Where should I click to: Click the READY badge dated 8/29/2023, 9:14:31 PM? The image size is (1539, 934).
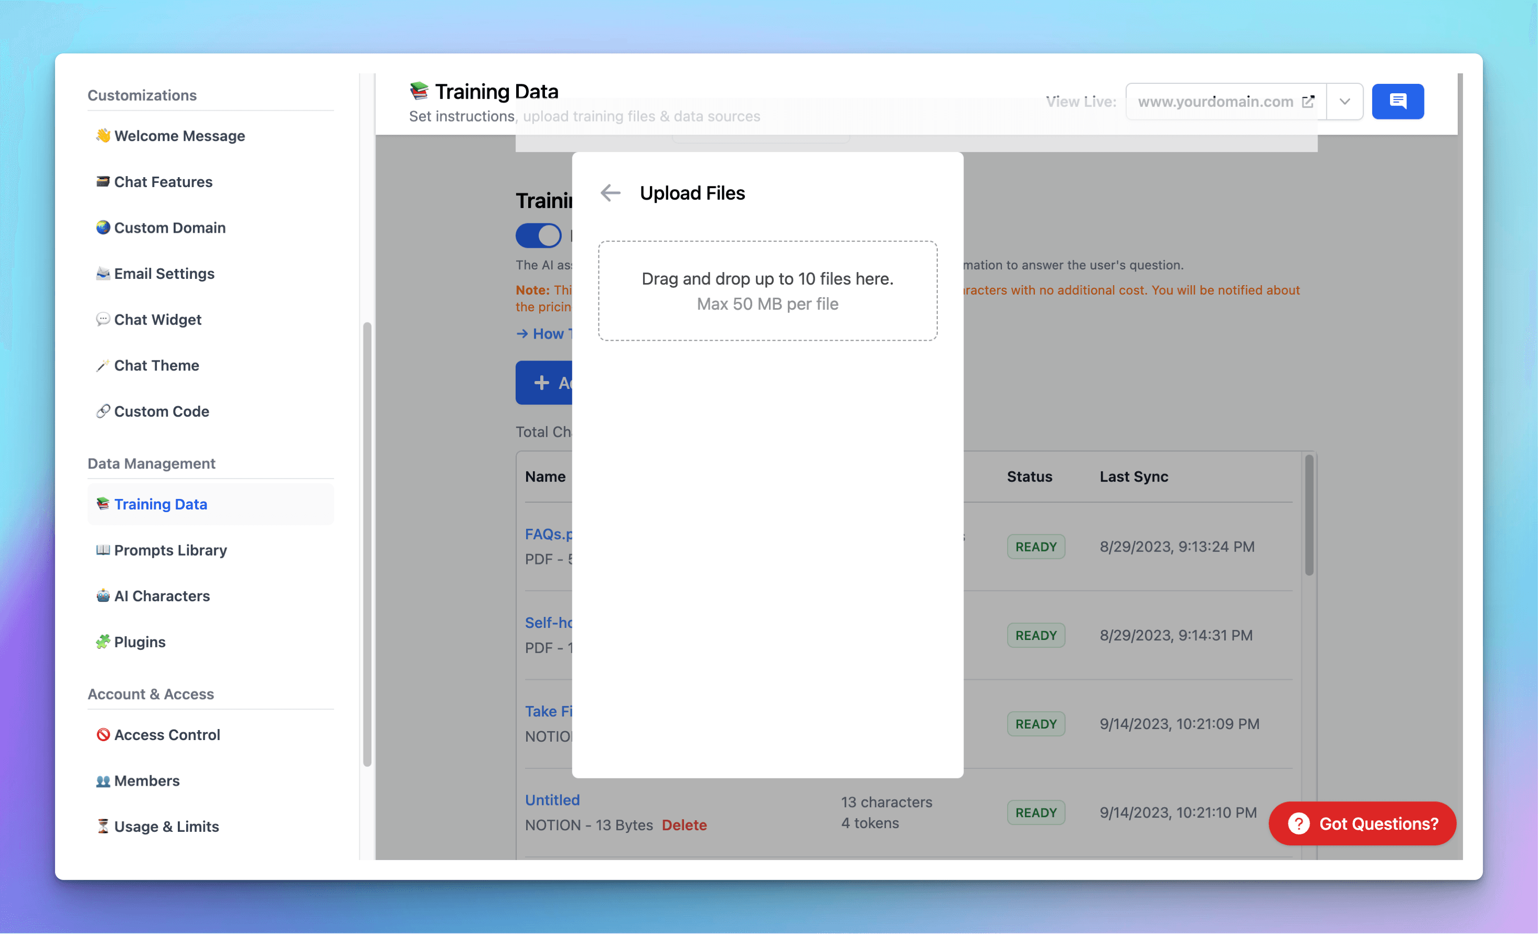click(x=1035, y=635)
